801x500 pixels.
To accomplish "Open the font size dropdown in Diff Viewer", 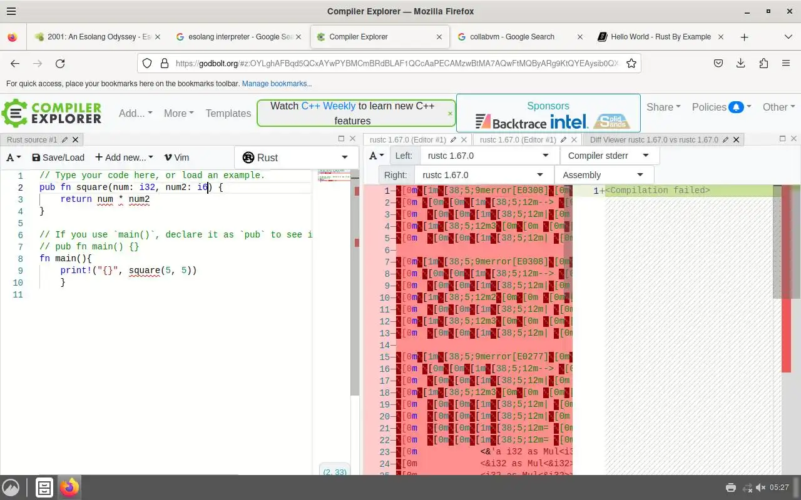I will coord(377,156).
